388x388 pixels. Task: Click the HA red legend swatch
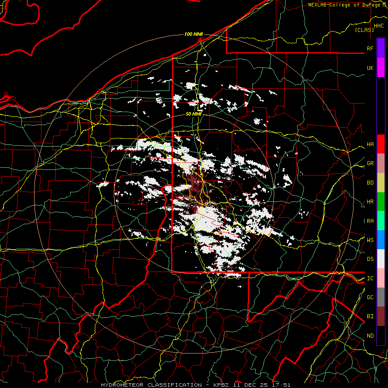[x=381, y=144]
